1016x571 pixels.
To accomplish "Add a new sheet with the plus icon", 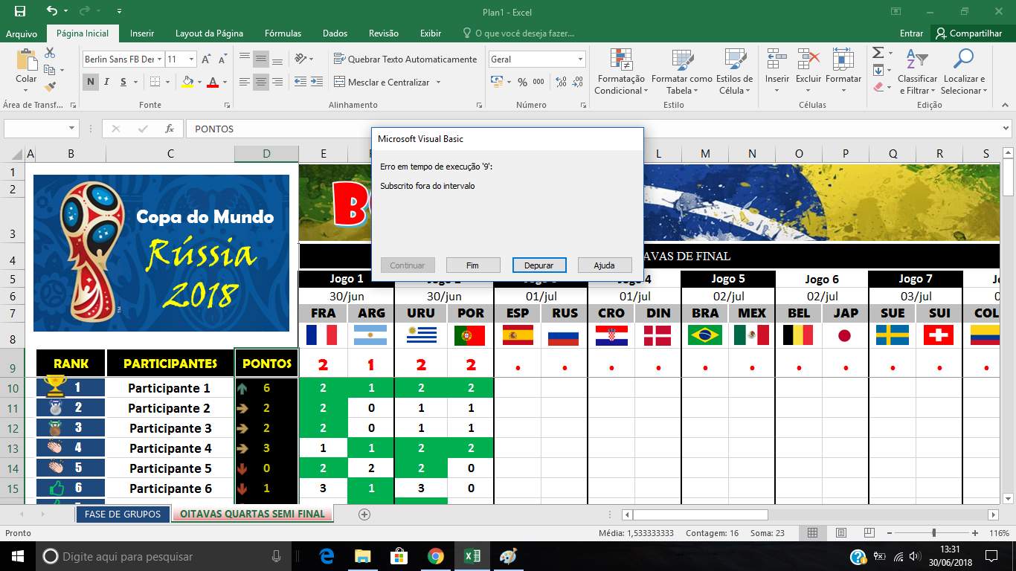I will click(x=364, y=514).
